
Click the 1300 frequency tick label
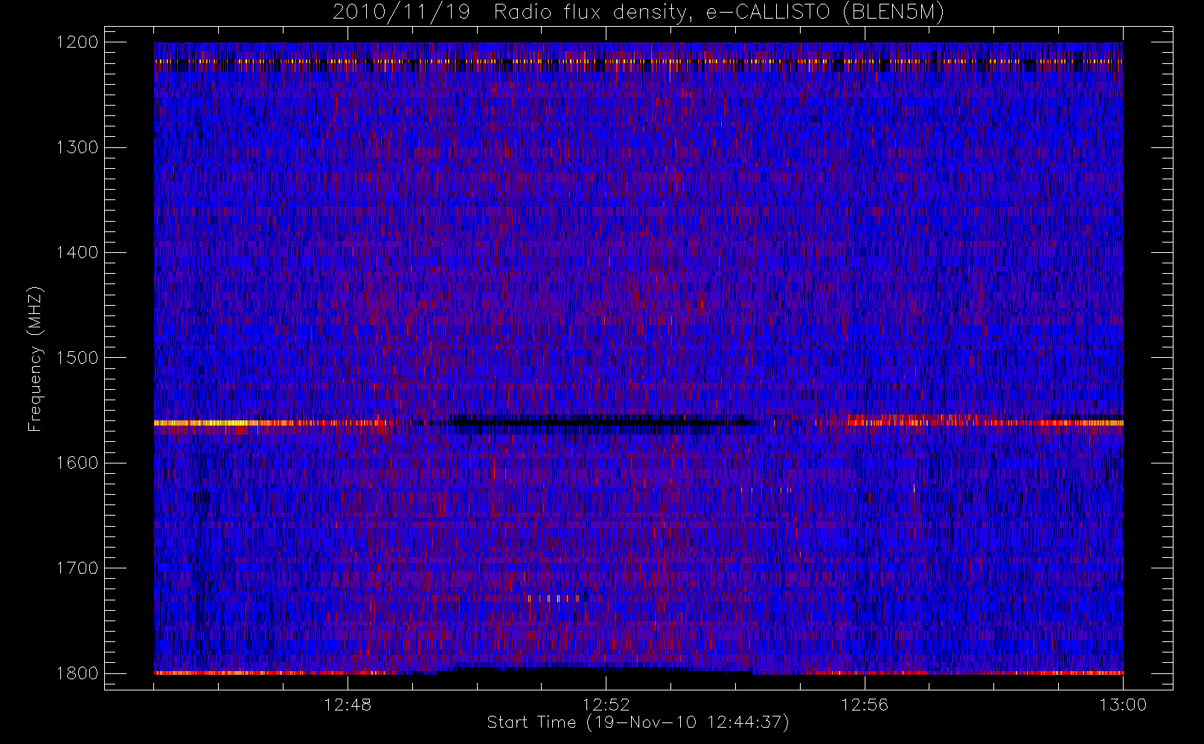point(77,147)
